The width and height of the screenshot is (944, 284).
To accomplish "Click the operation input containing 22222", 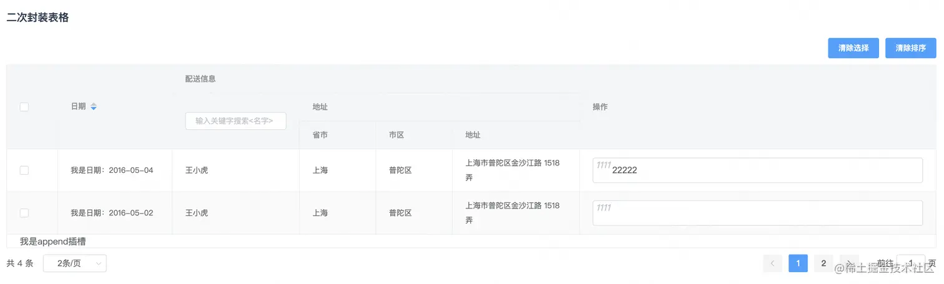I will (x=757, y=170).
